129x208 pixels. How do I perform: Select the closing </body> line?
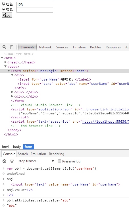[14, 130]
